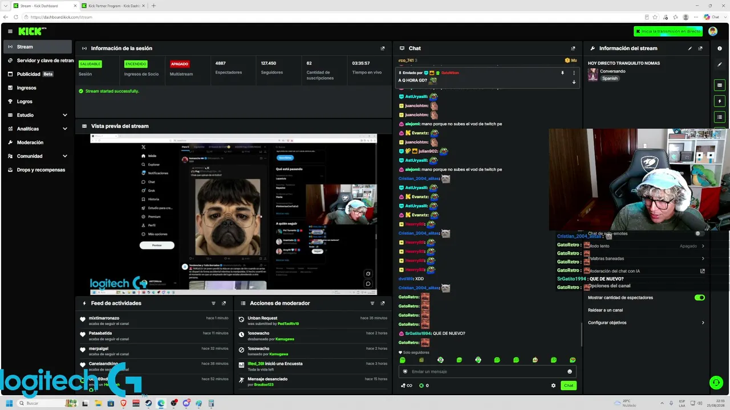Expand the Analíticas sidebar section
The height and width of the screenshot is (410, 730).
36,129
